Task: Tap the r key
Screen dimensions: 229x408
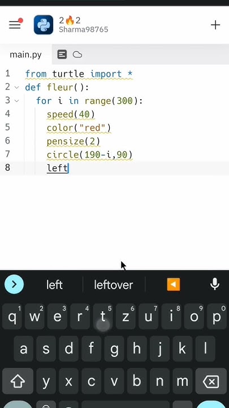Action: 80,317
